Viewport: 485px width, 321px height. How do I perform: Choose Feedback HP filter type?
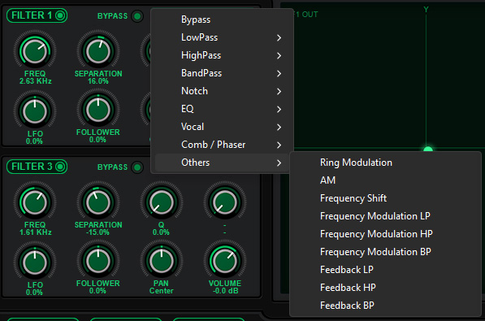pos(385,288)
